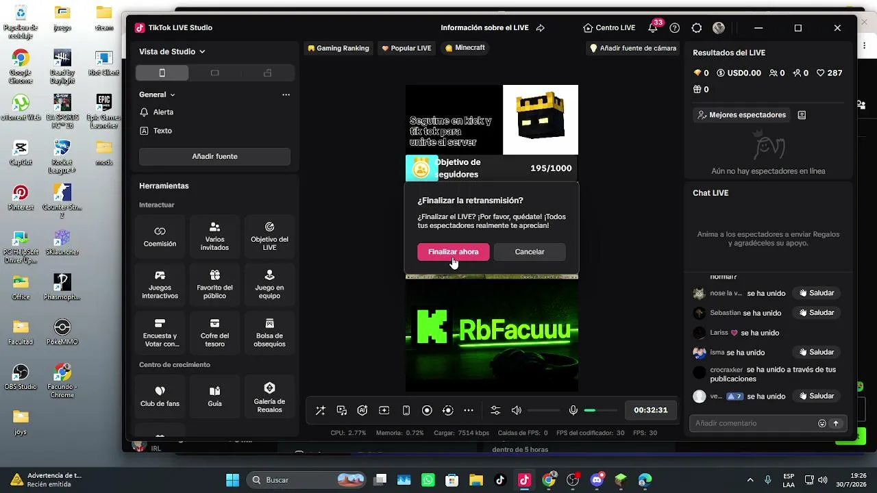The height and width of the screenshot is (493, 877).
Task: Open the more options ellipsis in bottom toolbar
Action: pyautogui.click(x=469, y=410)
